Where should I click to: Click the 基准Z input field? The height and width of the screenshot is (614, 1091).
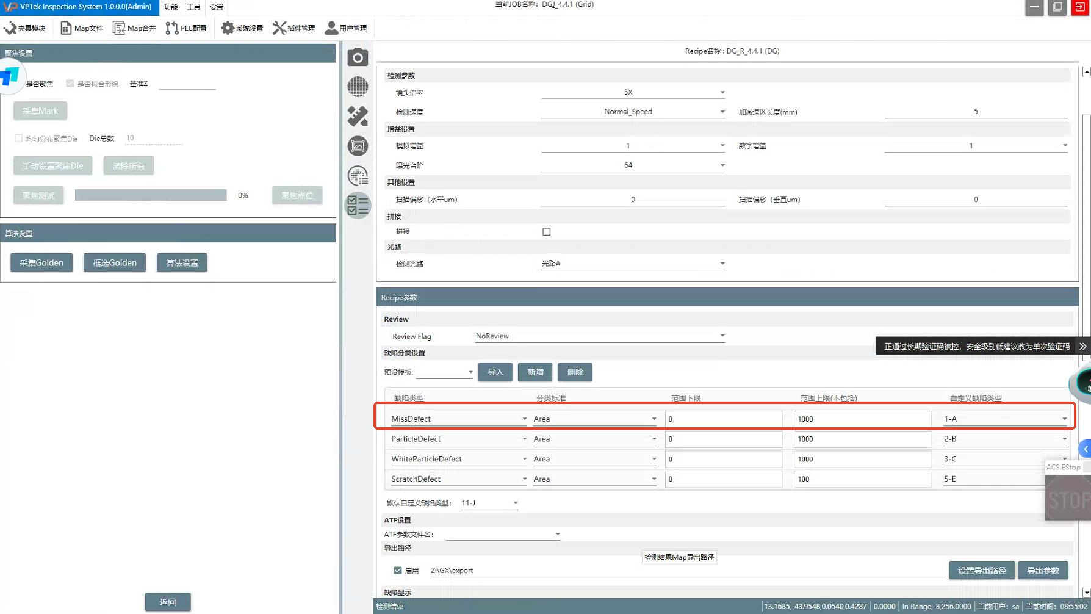187,84
